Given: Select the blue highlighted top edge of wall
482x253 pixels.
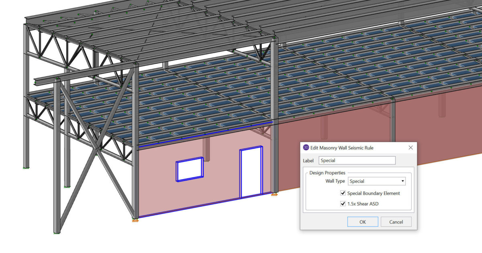Looking at the screenshot, I should 205,135.
